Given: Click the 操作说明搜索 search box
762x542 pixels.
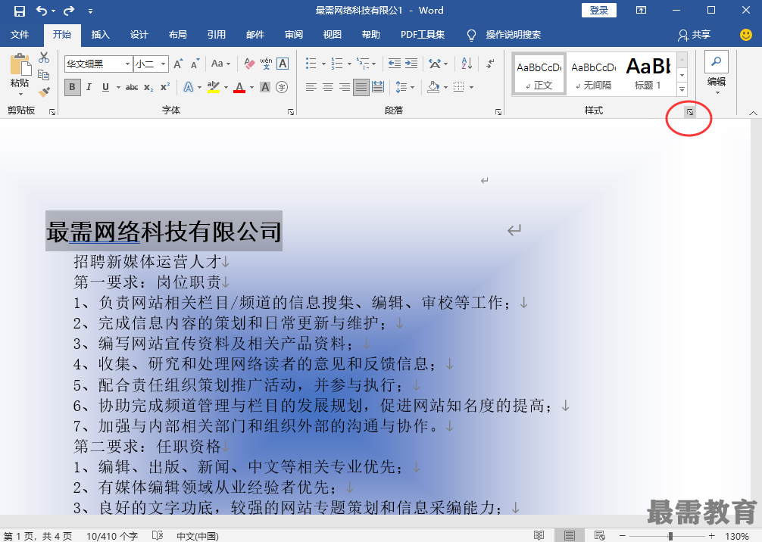Looking at the screenshot, I should (514, 35).
